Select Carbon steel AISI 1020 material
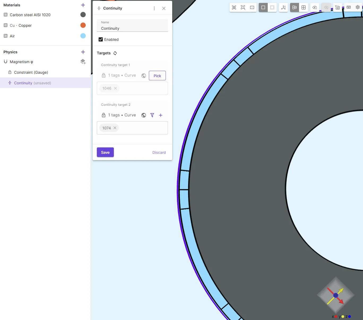Viewport: 363px width, 320px height. 30,15
